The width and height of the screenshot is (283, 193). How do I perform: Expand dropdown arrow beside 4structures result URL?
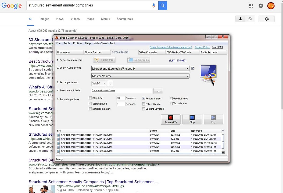point(158,164)
